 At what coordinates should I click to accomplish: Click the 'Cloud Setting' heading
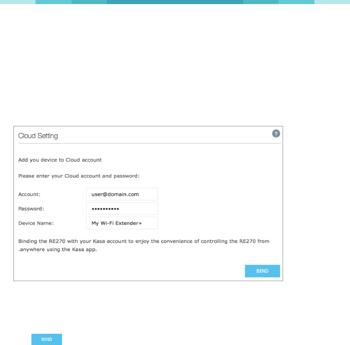[x=38, y=136]
